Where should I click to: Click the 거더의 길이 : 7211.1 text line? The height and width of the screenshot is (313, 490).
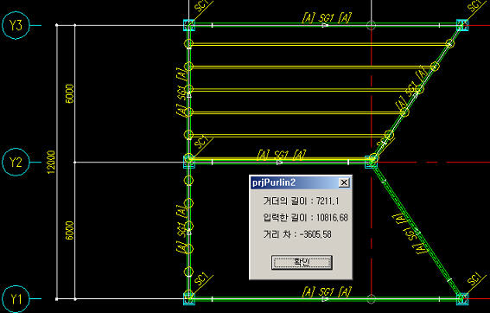click(301, 201)
